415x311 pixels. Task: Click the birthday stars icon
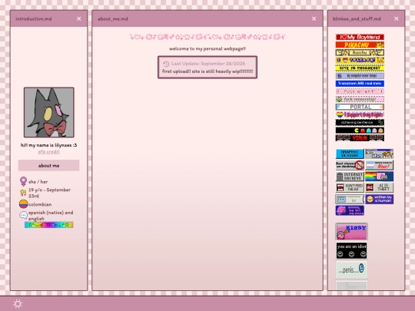click(x=23, y=193)
